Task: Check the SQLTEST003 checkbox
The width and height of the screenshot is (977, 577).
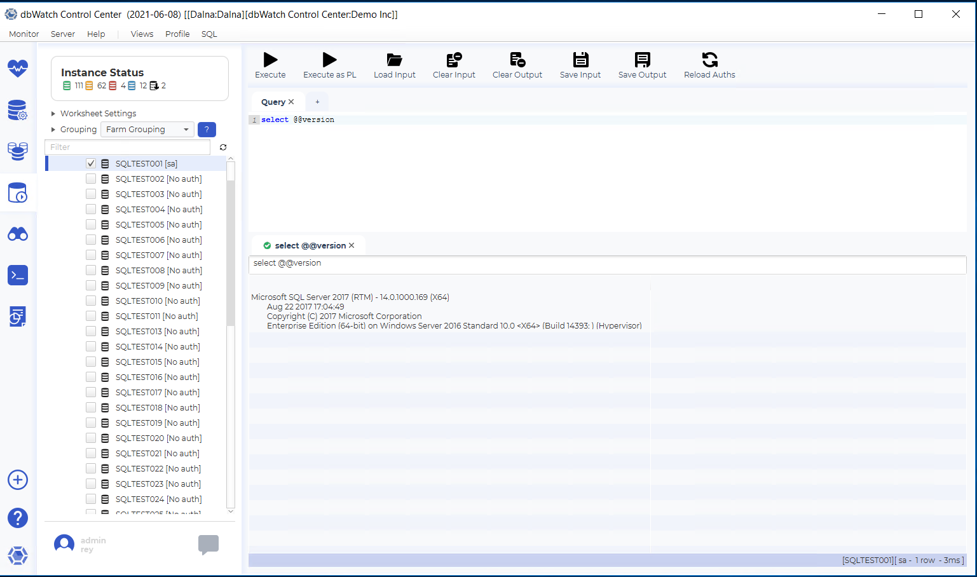Action: point(91,194)
